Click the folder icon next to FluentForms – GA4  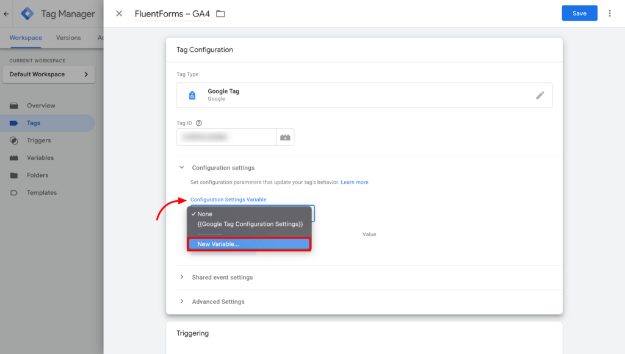coord(220,13)
